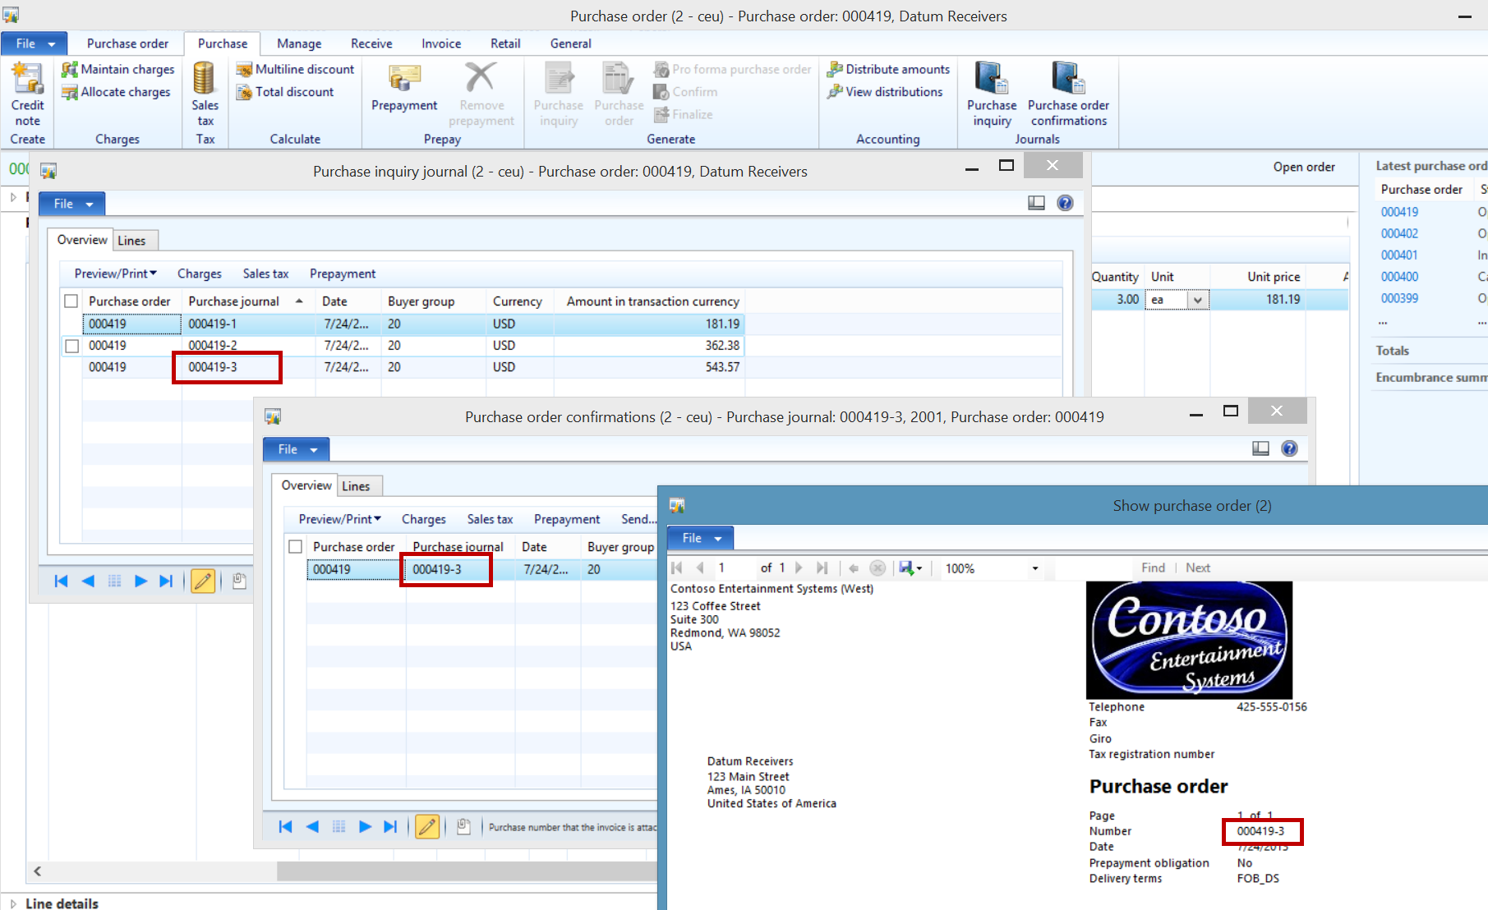Click the Open order link
This screenshot has height=910, width=1488.
tap(1303, 166)
